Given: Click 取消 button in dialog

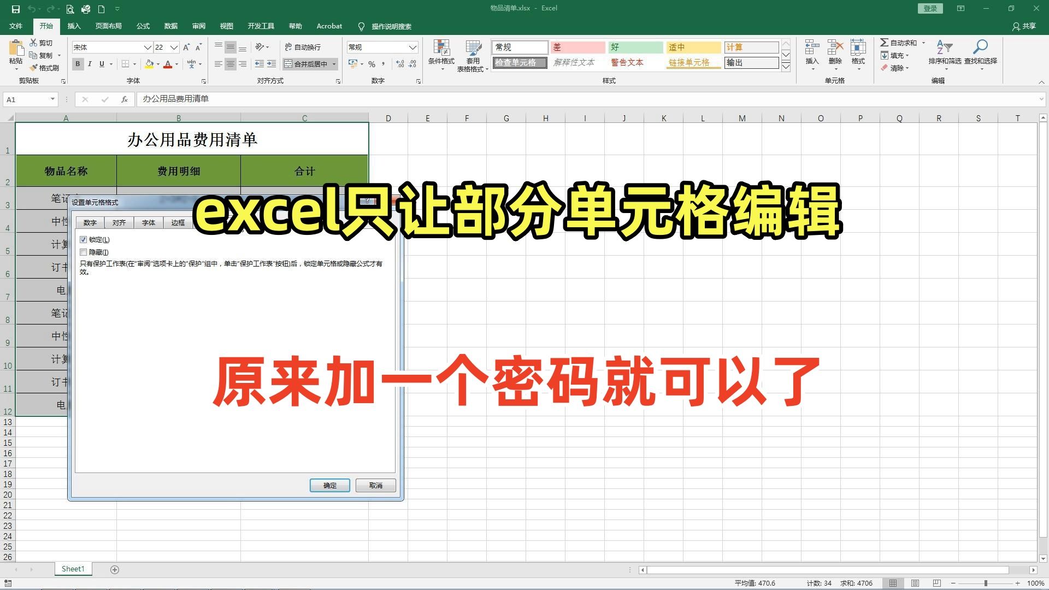Looking at the screenshot, I should pos(375,486).
